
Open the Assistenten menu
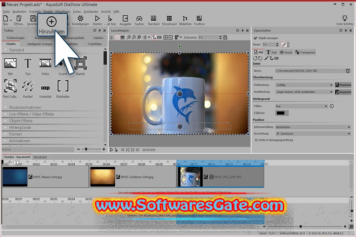click(x=91, y=11)
